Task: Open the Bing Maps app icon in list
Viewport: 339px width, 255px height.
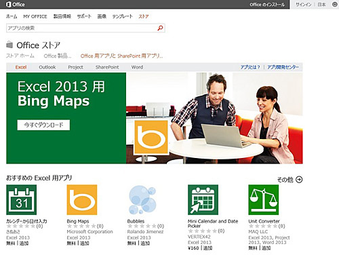Action: pos(82,199)
